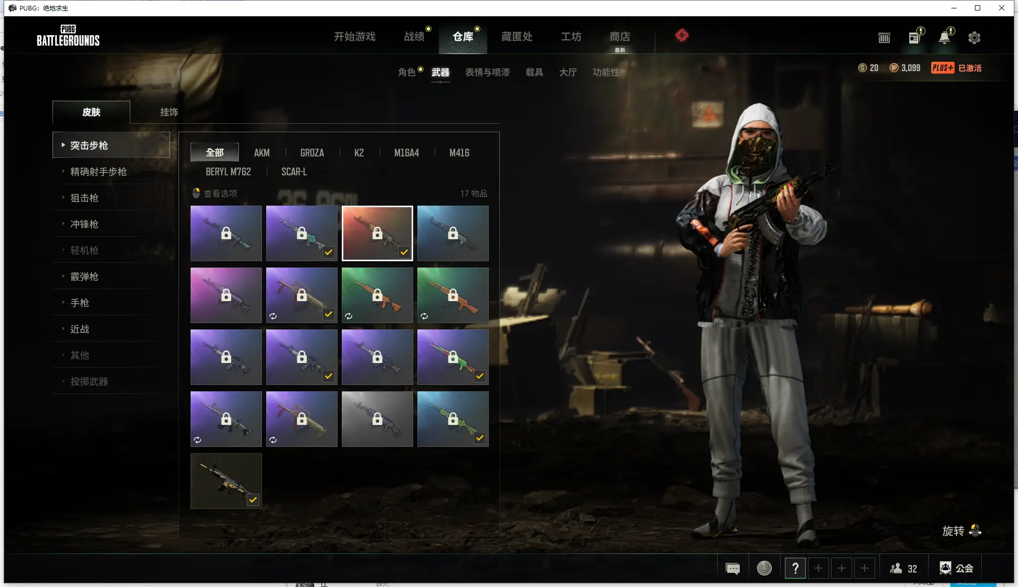The height and width of the screenshot is (587, 1018).
Task: Click swap icon on second-row yellow Groza skin
Action: [x=273, y=316]
